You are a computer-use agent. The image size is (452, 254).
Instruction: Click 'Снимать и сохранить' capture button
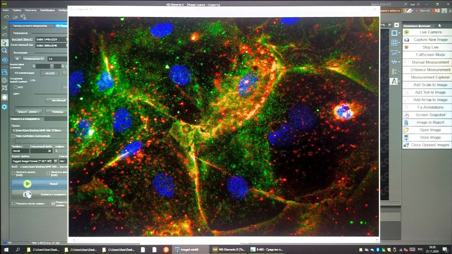(40, 194)
